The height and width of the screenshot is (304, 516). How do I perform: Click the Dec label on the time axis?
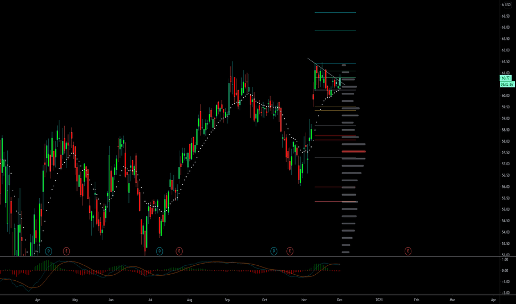click(x=339, y=300)
